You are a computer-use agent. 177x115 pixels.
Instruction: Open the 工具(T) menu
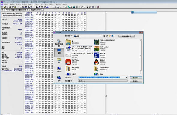37,4
